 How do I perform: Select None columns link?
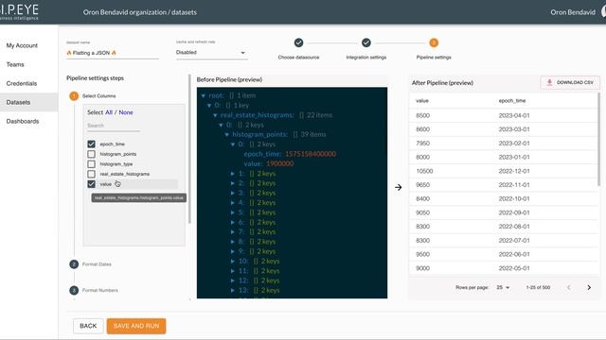coord(126,112)
